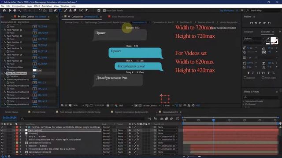
Task: Select the Rotation tool
Action: point(40,11)
